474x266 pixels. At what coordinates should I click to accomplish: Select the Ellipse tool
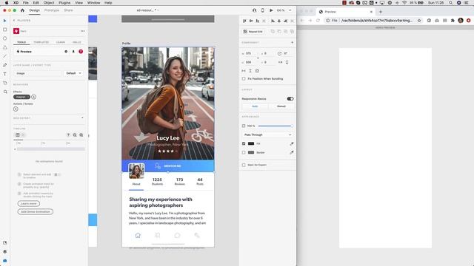[5, 38]
